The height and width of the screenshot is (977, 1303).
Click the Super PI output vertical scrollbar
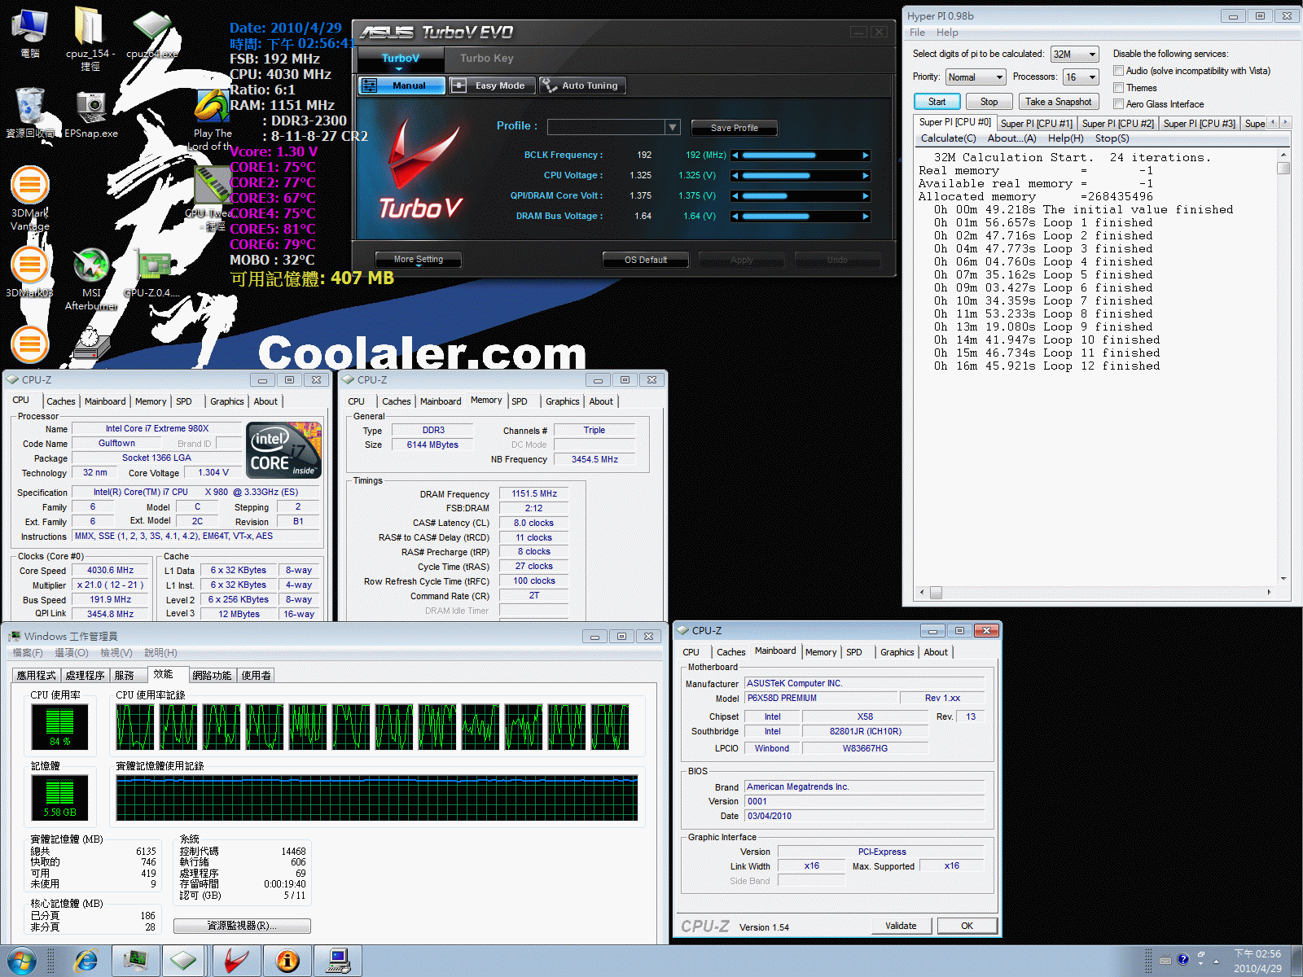pyautogui.click(x=1283, y=366)
